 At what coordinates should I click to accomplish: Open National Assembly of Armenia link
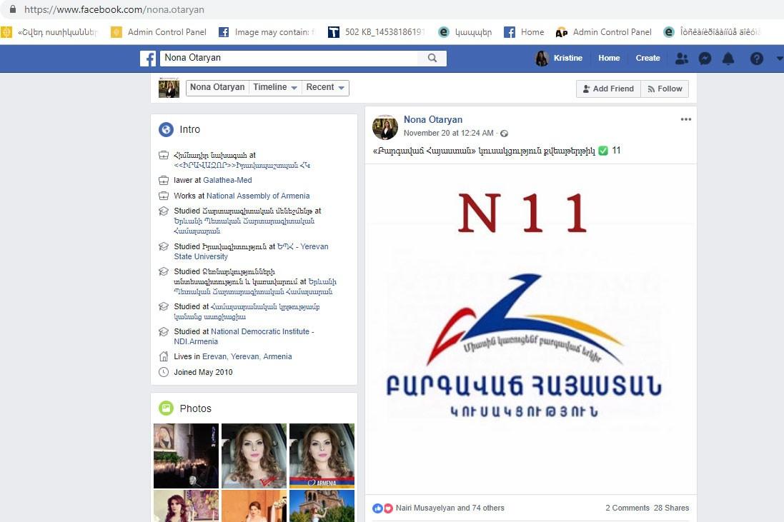coord(258,196)
